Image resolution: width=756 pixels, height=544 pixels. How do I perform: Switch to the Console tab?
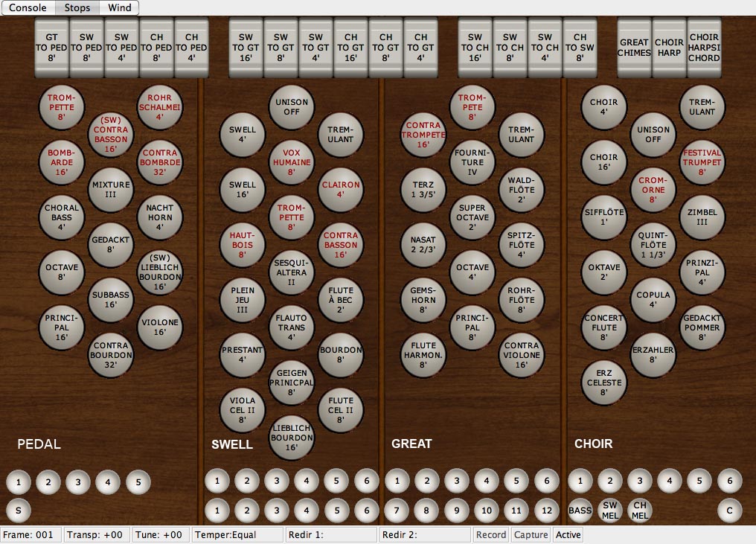[28, 8]
